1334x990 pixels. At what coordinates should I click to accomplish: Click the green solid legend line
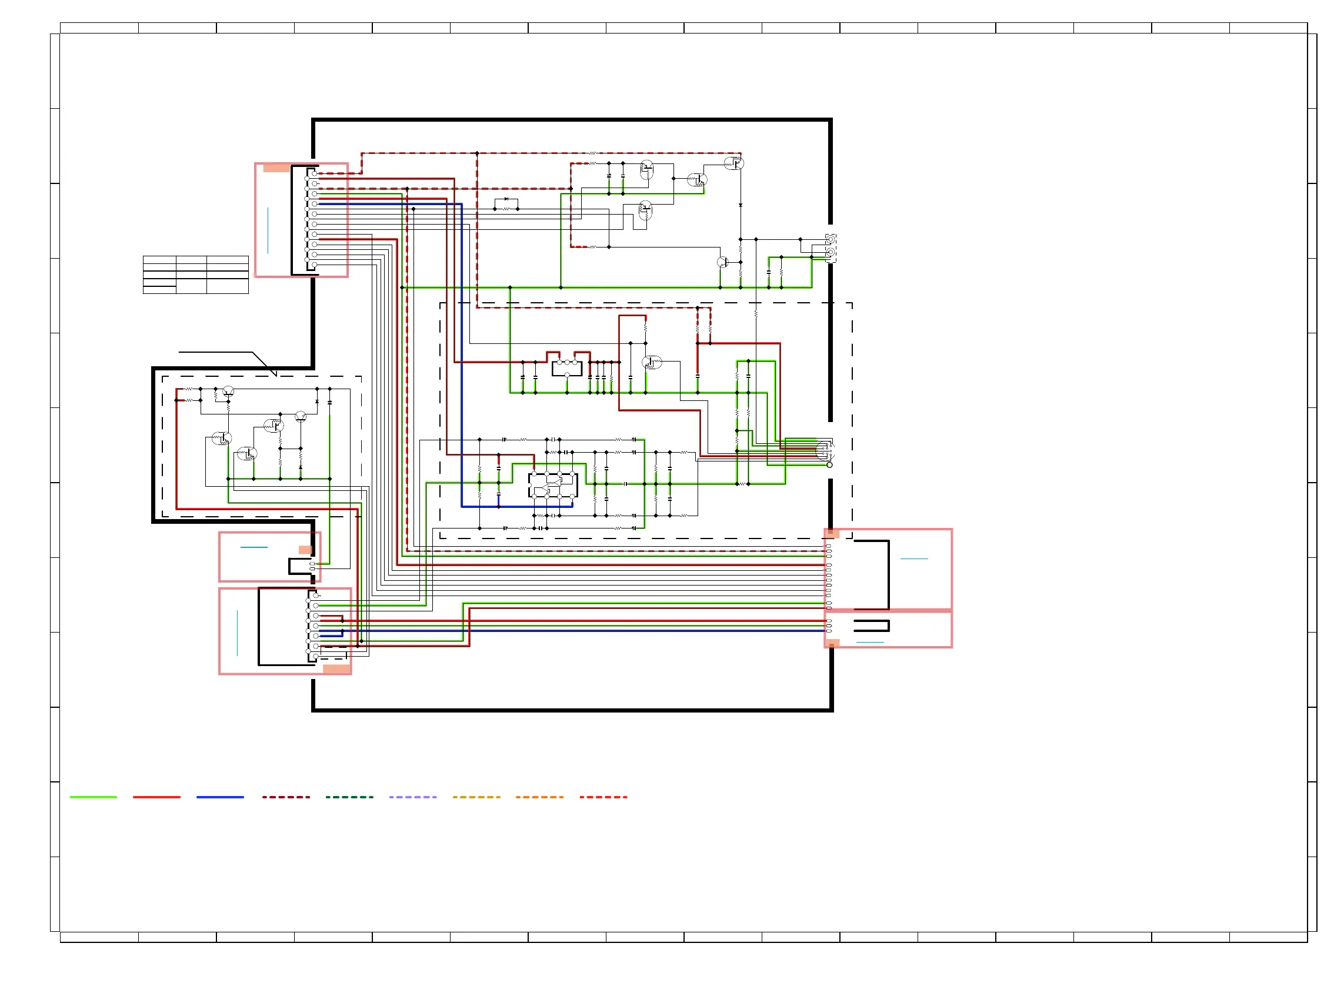tap(93, 797)
